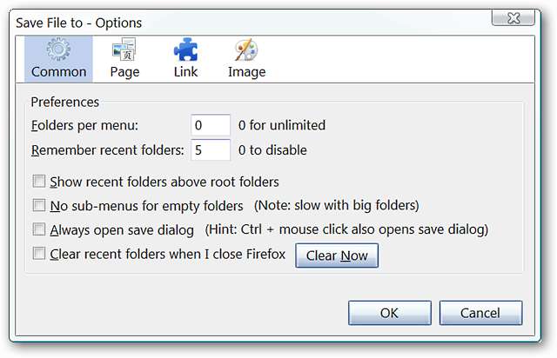557x358 pixels.
Task: Switch to the Image tab text label
Action: coord(246,71)
